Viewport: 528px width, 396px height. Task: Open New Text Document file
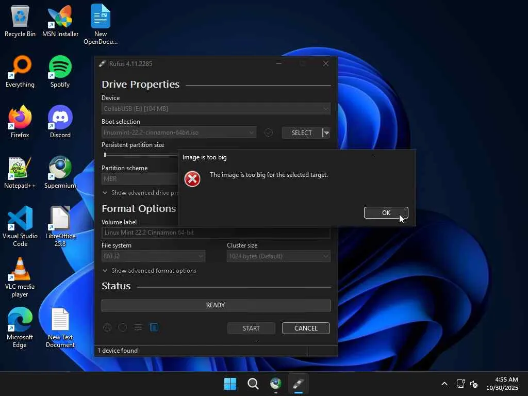[x=60, y=327]
